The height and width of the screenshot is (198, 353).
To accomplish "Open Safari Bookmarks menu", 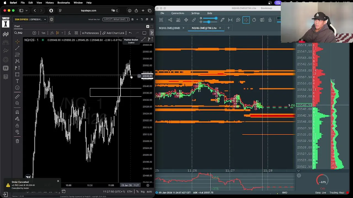I will pos(63,3).
